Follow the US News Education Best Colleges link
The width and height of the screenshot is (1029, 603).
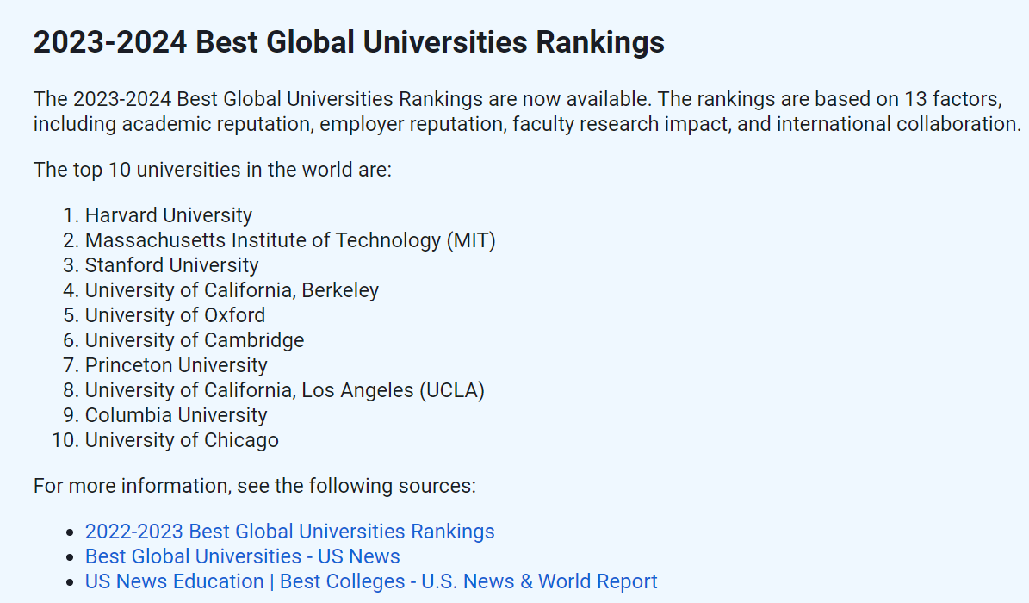click(370, 581)
